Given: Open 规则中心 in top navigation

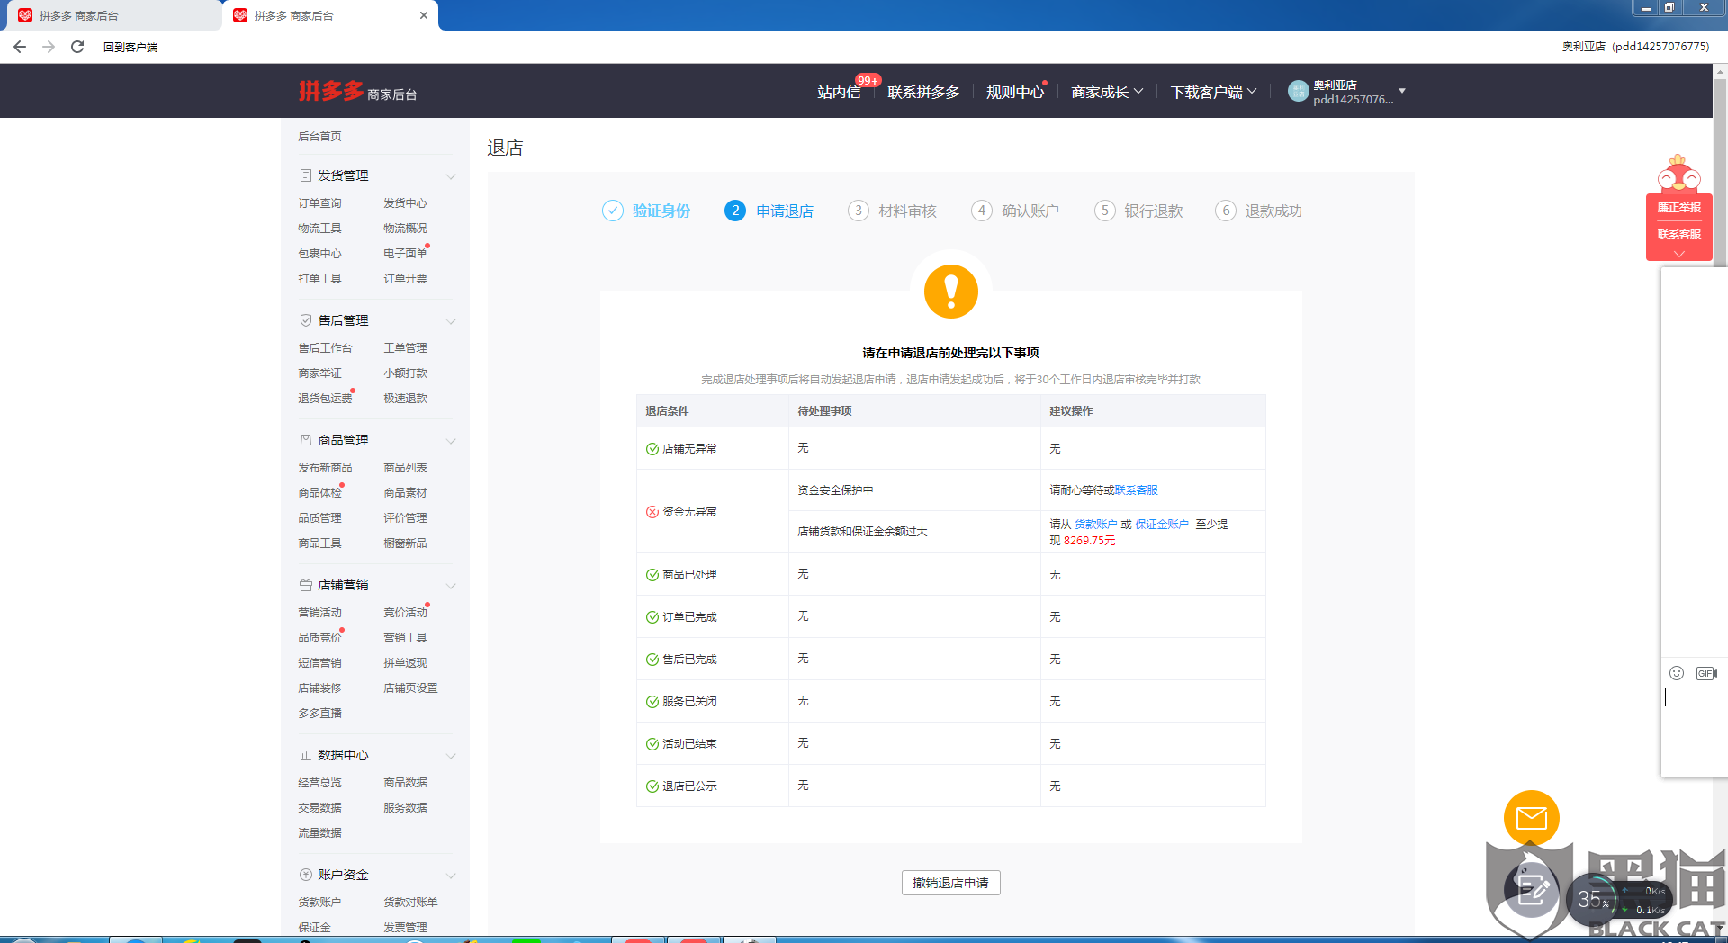Looking at the screenshot, I should click(x=1015, y=92).
